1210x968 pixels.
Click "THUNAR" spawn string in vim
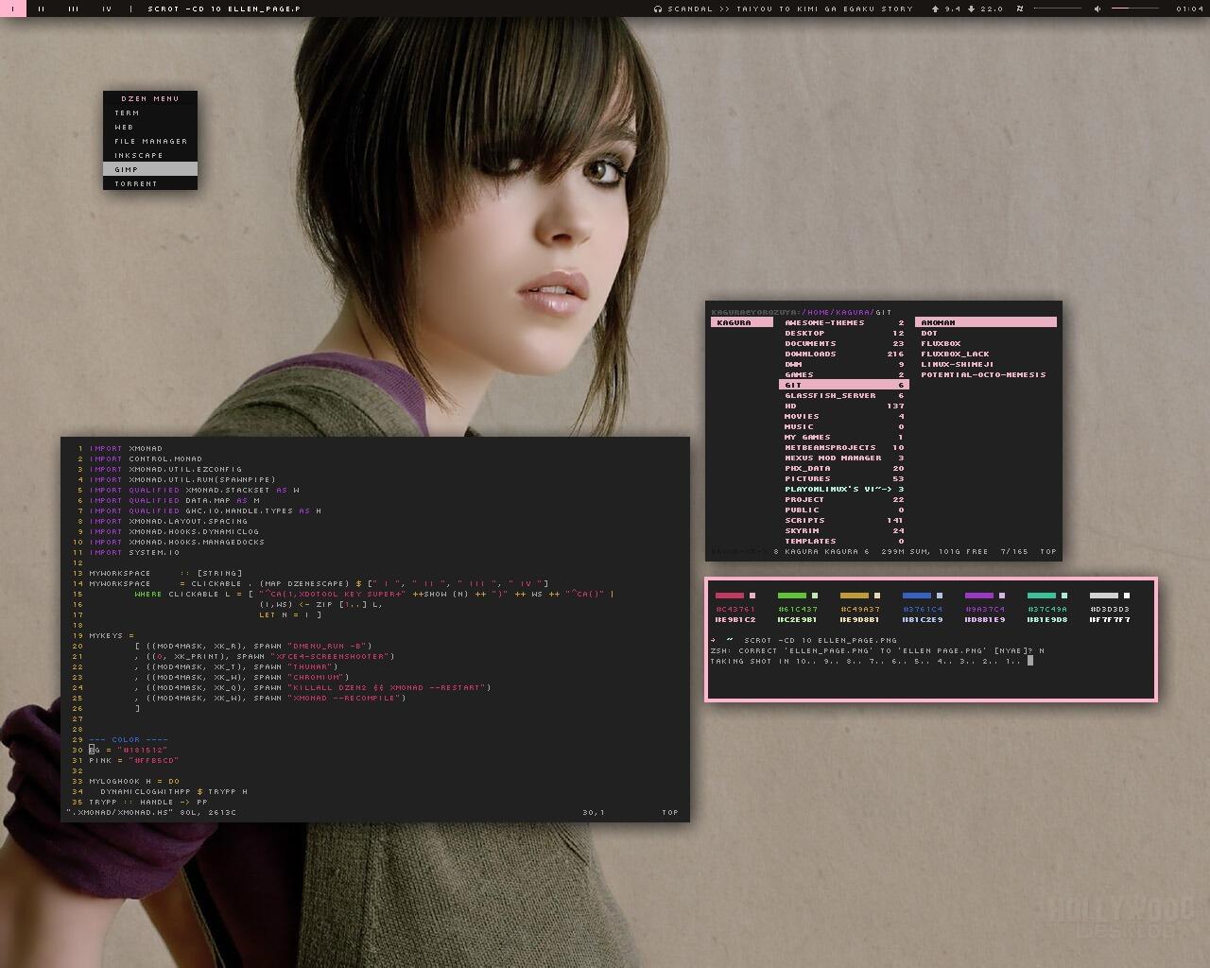click(313, 666)
